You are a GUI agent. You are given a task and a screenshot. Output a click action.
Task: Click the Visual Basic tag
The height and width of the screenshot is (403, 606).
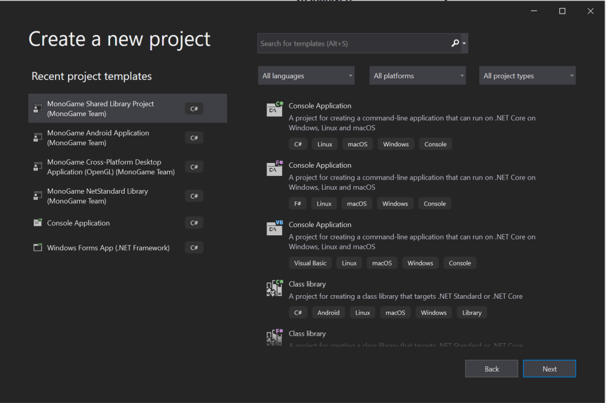click(310, 263)
